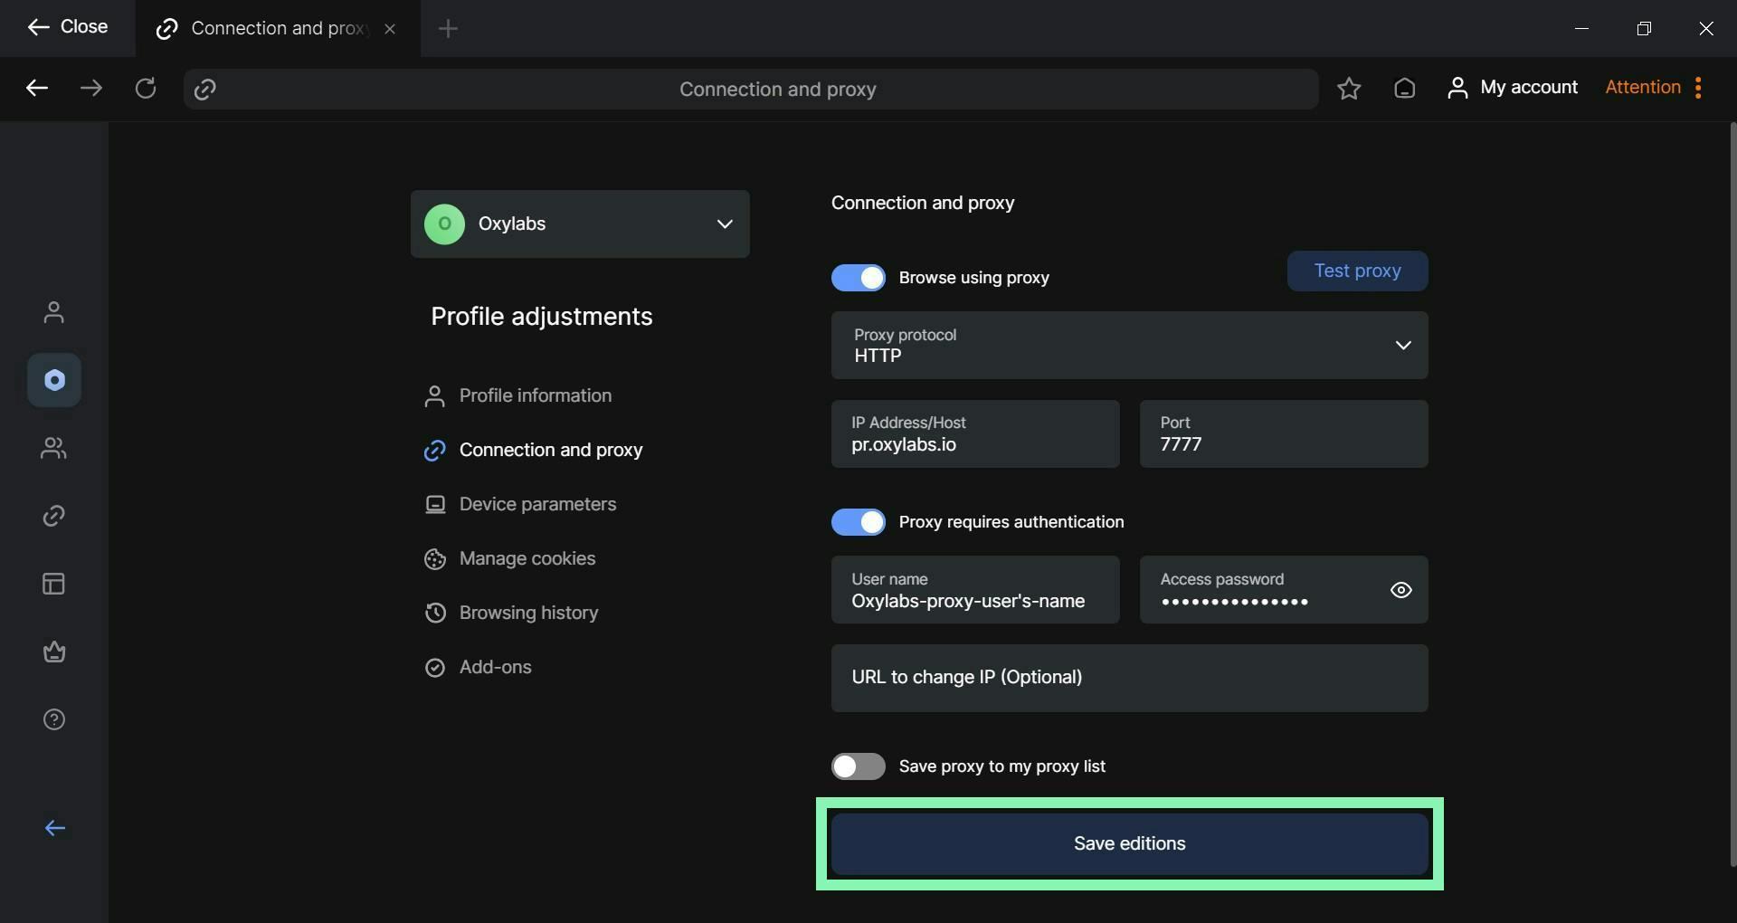Minimize the window
The image size is (1737, 923).
(x=1581, y=29)
